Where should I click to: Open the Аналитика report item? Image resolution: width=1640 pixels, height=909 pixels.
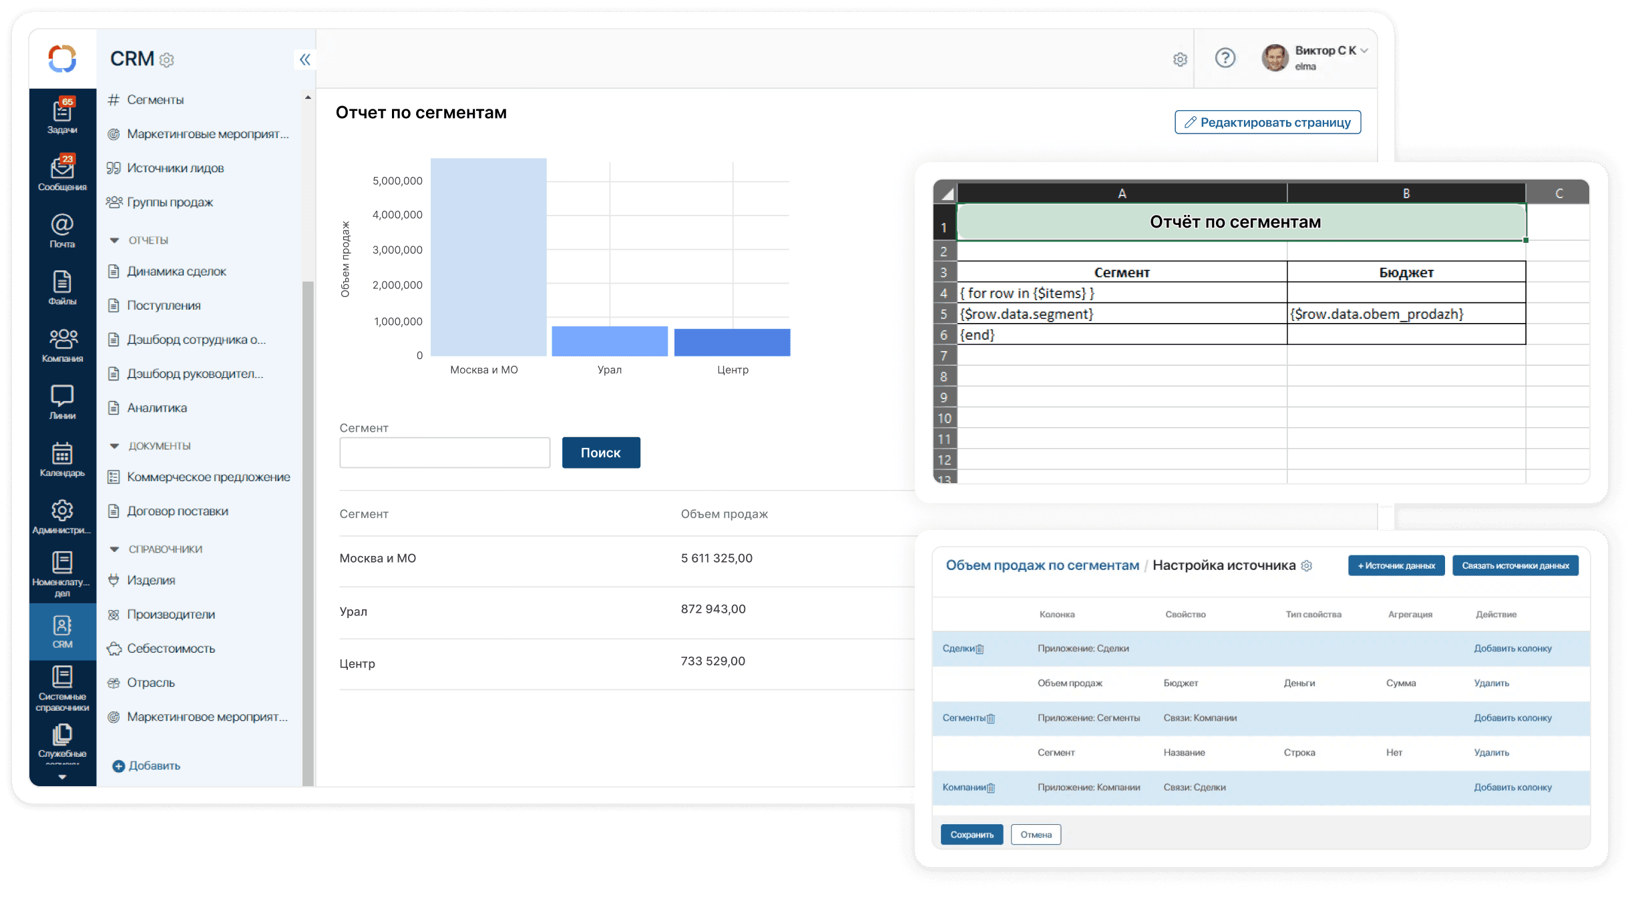pos(157,408)
